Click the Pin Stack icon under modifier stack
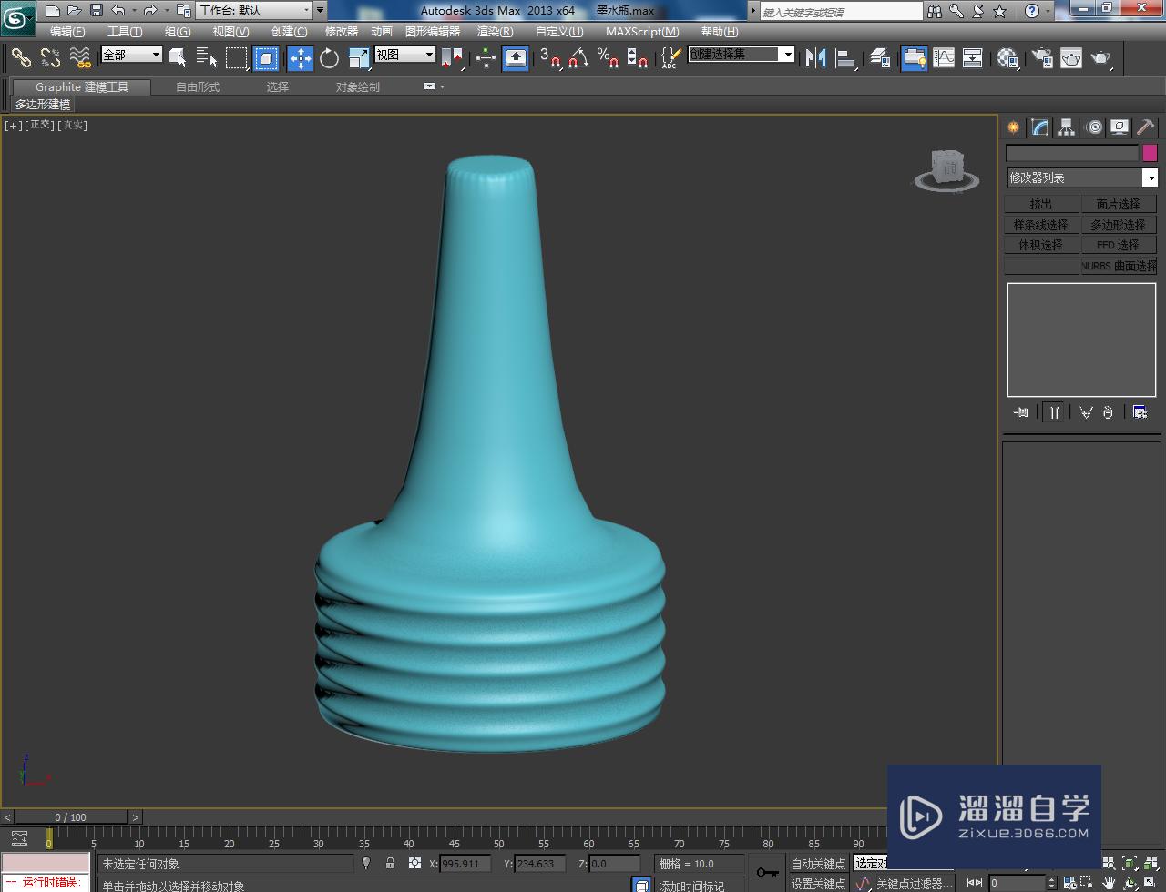 pyautogui.click(x=1020, y=412)
